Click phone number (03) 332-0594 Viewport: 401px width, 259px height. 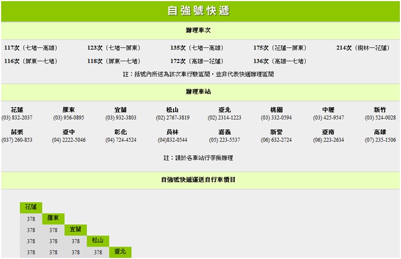tap(277, 117)
